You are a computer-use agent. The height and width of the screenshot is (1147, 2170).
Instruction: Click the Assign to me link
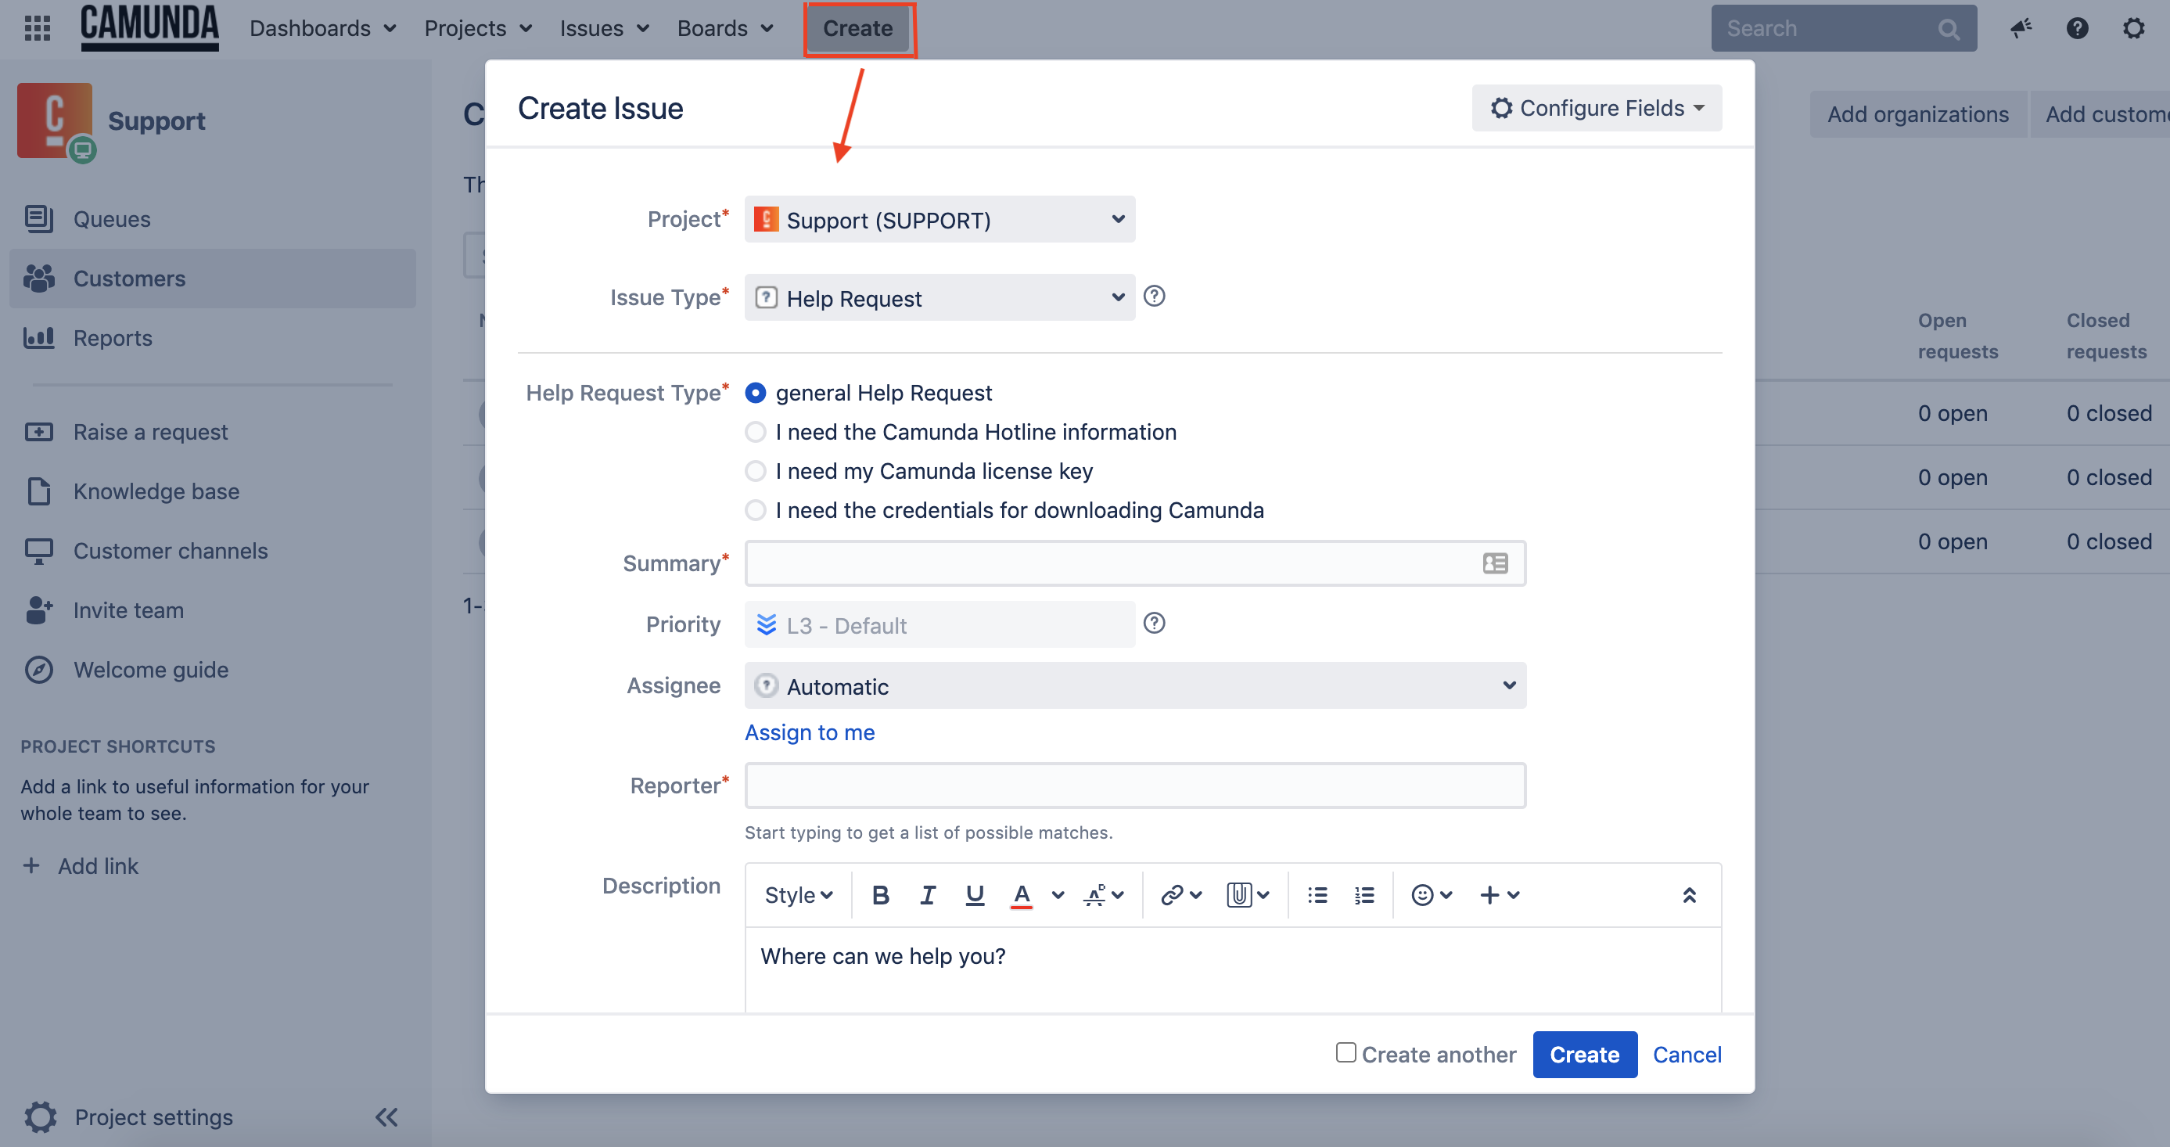(810, 731)
